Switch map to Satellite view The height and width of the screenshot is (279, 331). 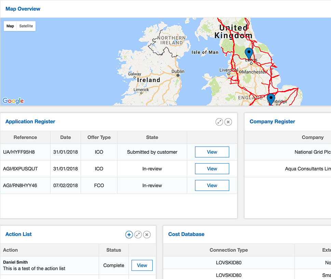click(x=26, y=26)
